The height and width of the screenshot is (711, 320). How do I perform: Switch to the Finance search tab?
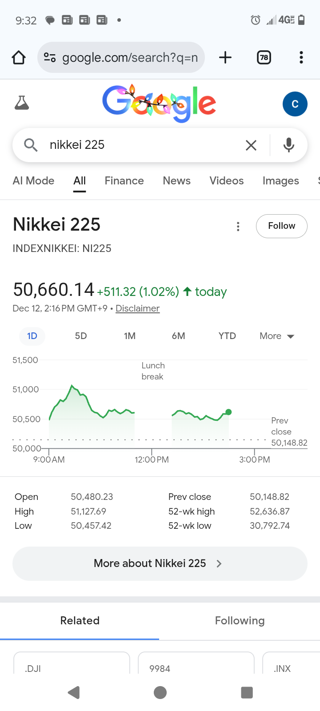[x=124, y=181]
